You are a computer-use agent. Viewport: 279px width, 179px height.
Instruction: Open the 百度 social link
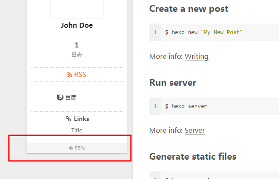click(66, 97)
